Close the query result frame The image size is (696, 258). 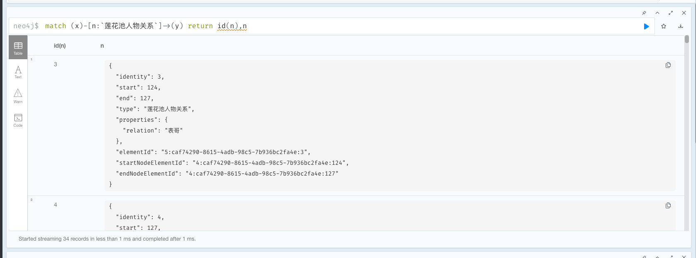pyautogui.click(x=684, y=13)
